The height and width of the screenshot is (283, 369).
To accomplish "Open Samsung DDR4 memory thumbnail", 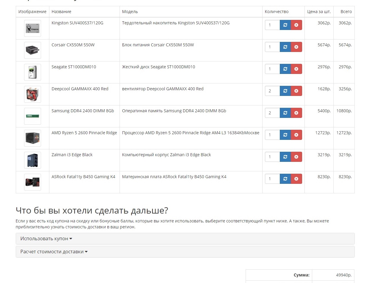I will (32, 116).
